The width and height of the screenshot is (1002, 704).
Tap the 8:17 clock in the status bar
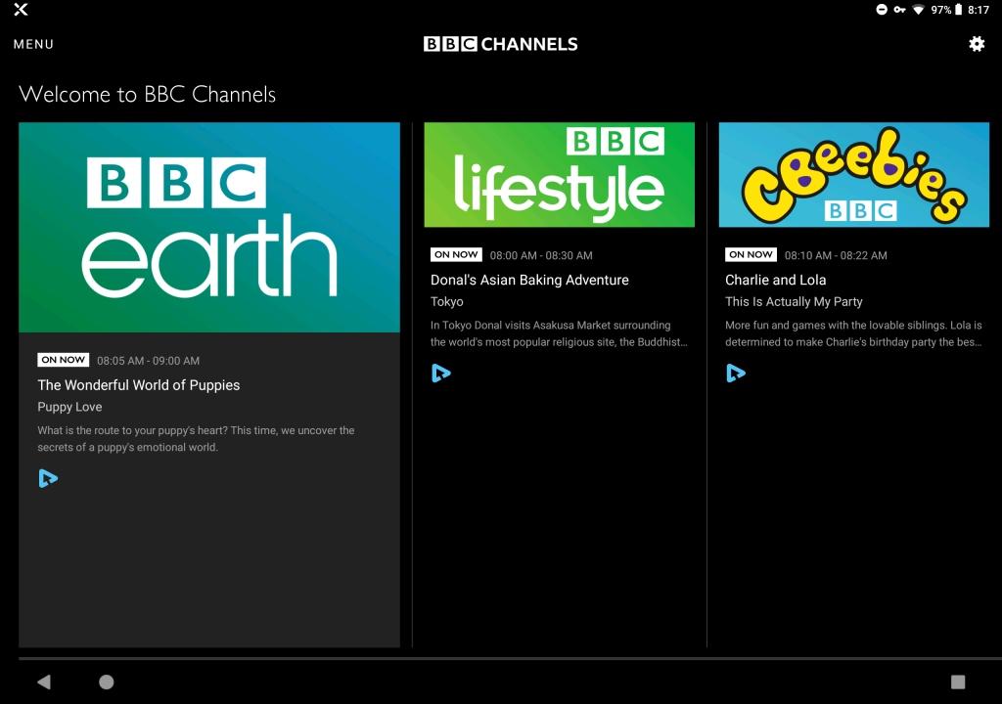tap(979, 10)
